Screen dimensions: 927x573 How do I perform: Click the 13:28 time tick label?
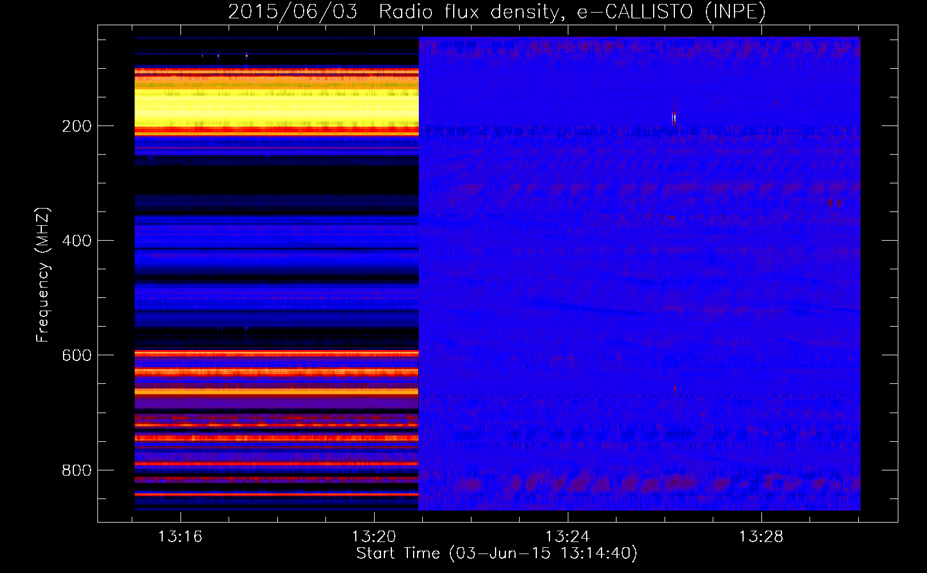(x=761, y=537)
